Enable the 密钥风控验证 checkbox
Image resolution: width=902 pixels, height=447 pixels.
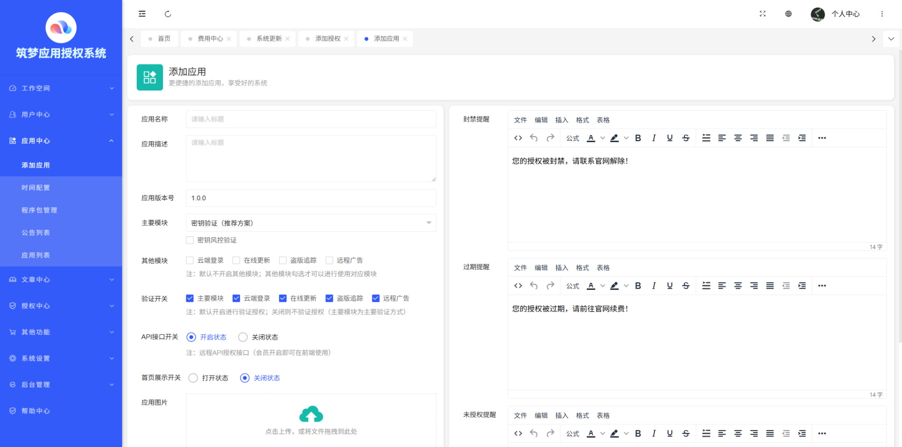pos(190,240)
